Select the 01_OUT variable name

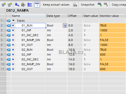click(27, 45)
